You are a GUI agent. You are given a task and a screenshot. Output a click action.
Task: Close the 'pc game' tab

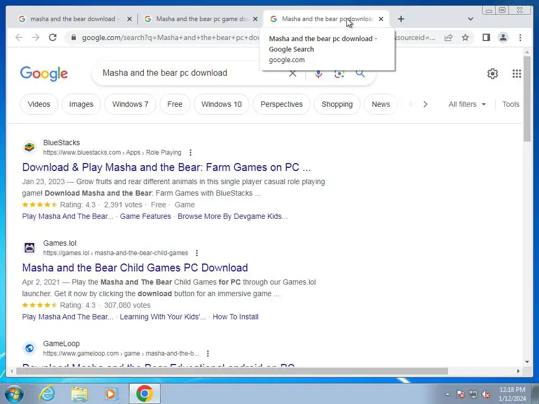255,19
